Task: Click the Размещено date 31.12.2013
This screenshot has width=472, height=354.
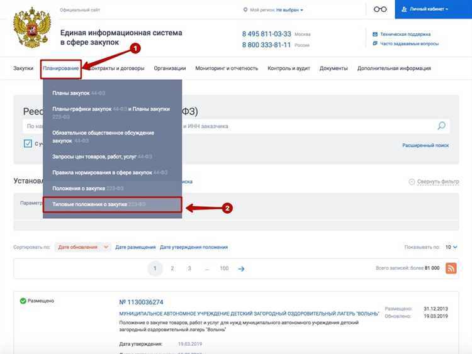Action: pos(435,309)
